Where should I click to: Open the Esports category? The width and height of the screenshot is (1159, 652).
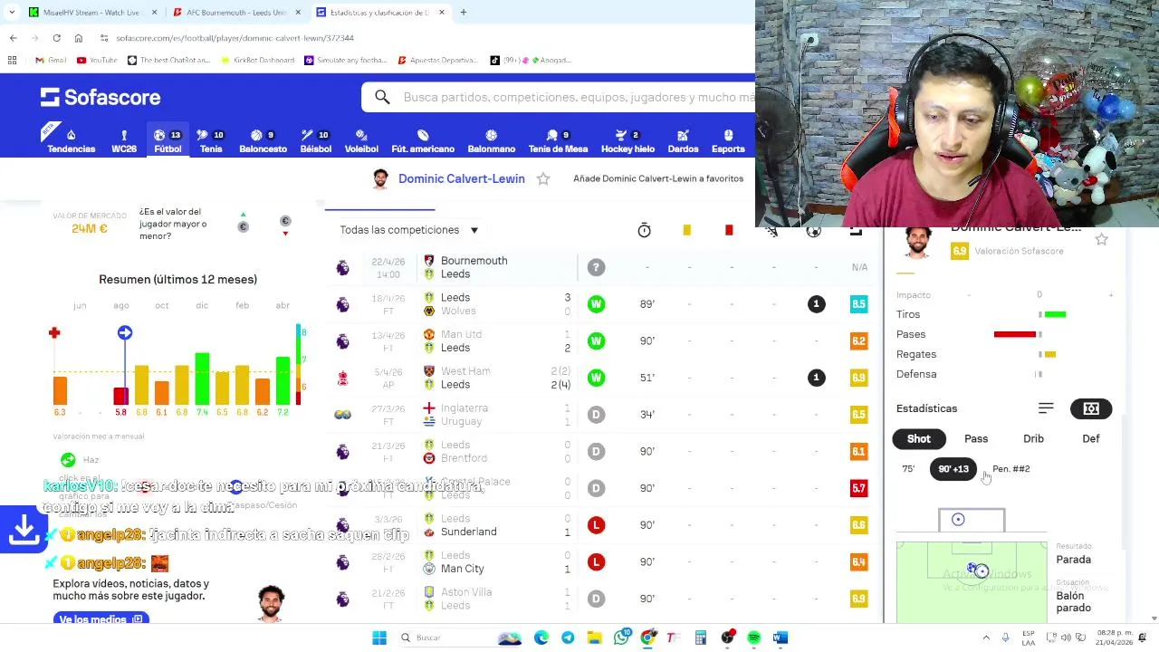coord(728,141)
